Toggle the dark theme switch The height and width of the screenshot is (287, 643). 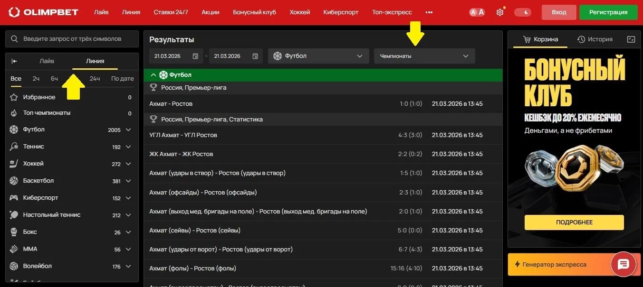click(523, 12)
